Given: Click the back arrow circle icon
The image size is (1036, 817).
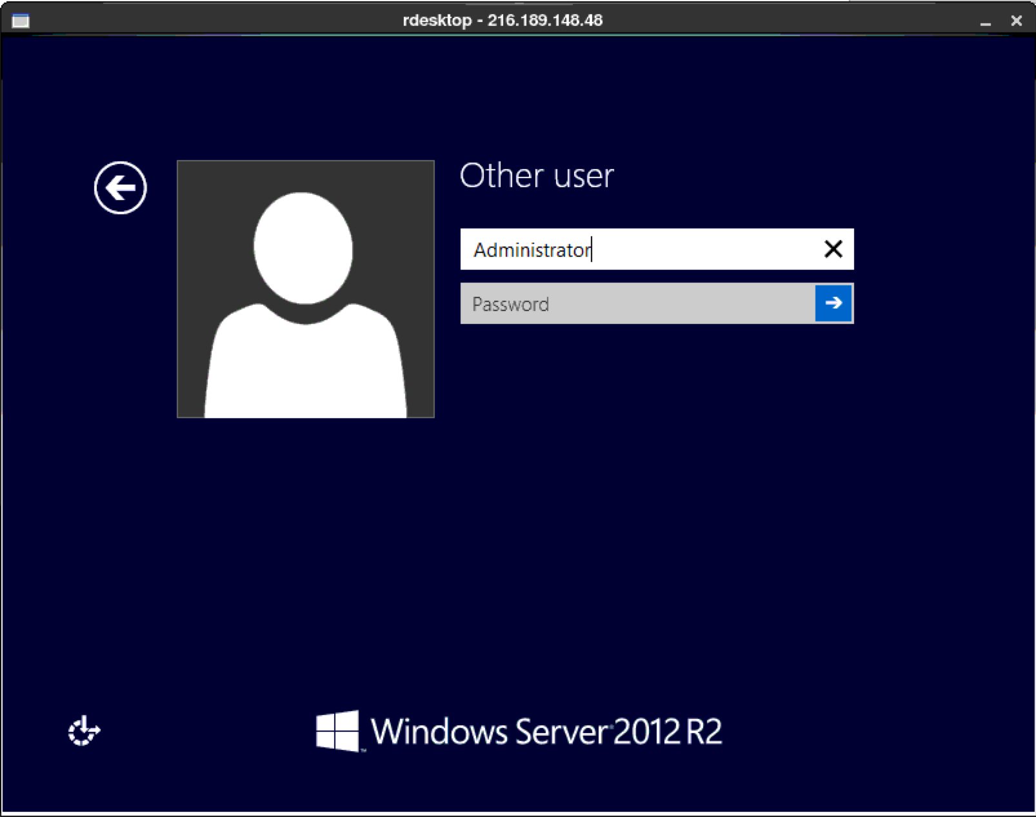Looking at the screenshot, I should [x=120, y=188].
